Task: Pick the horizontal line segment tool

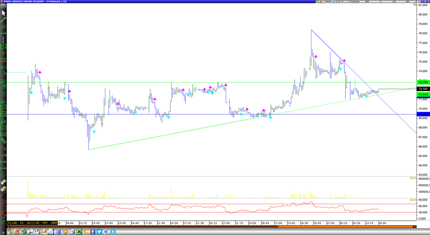Action: [x=4, y=33]
